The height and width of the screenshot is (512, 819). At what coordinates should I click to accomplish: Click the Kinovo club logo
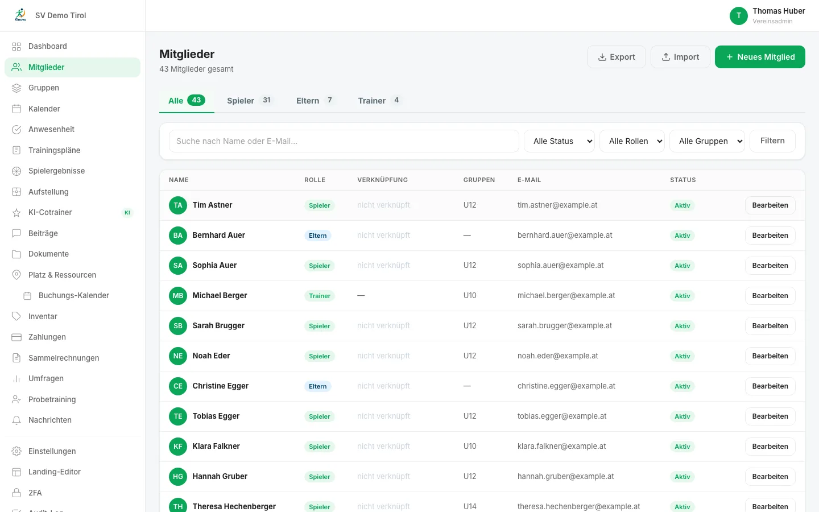(x=20, y=15)
